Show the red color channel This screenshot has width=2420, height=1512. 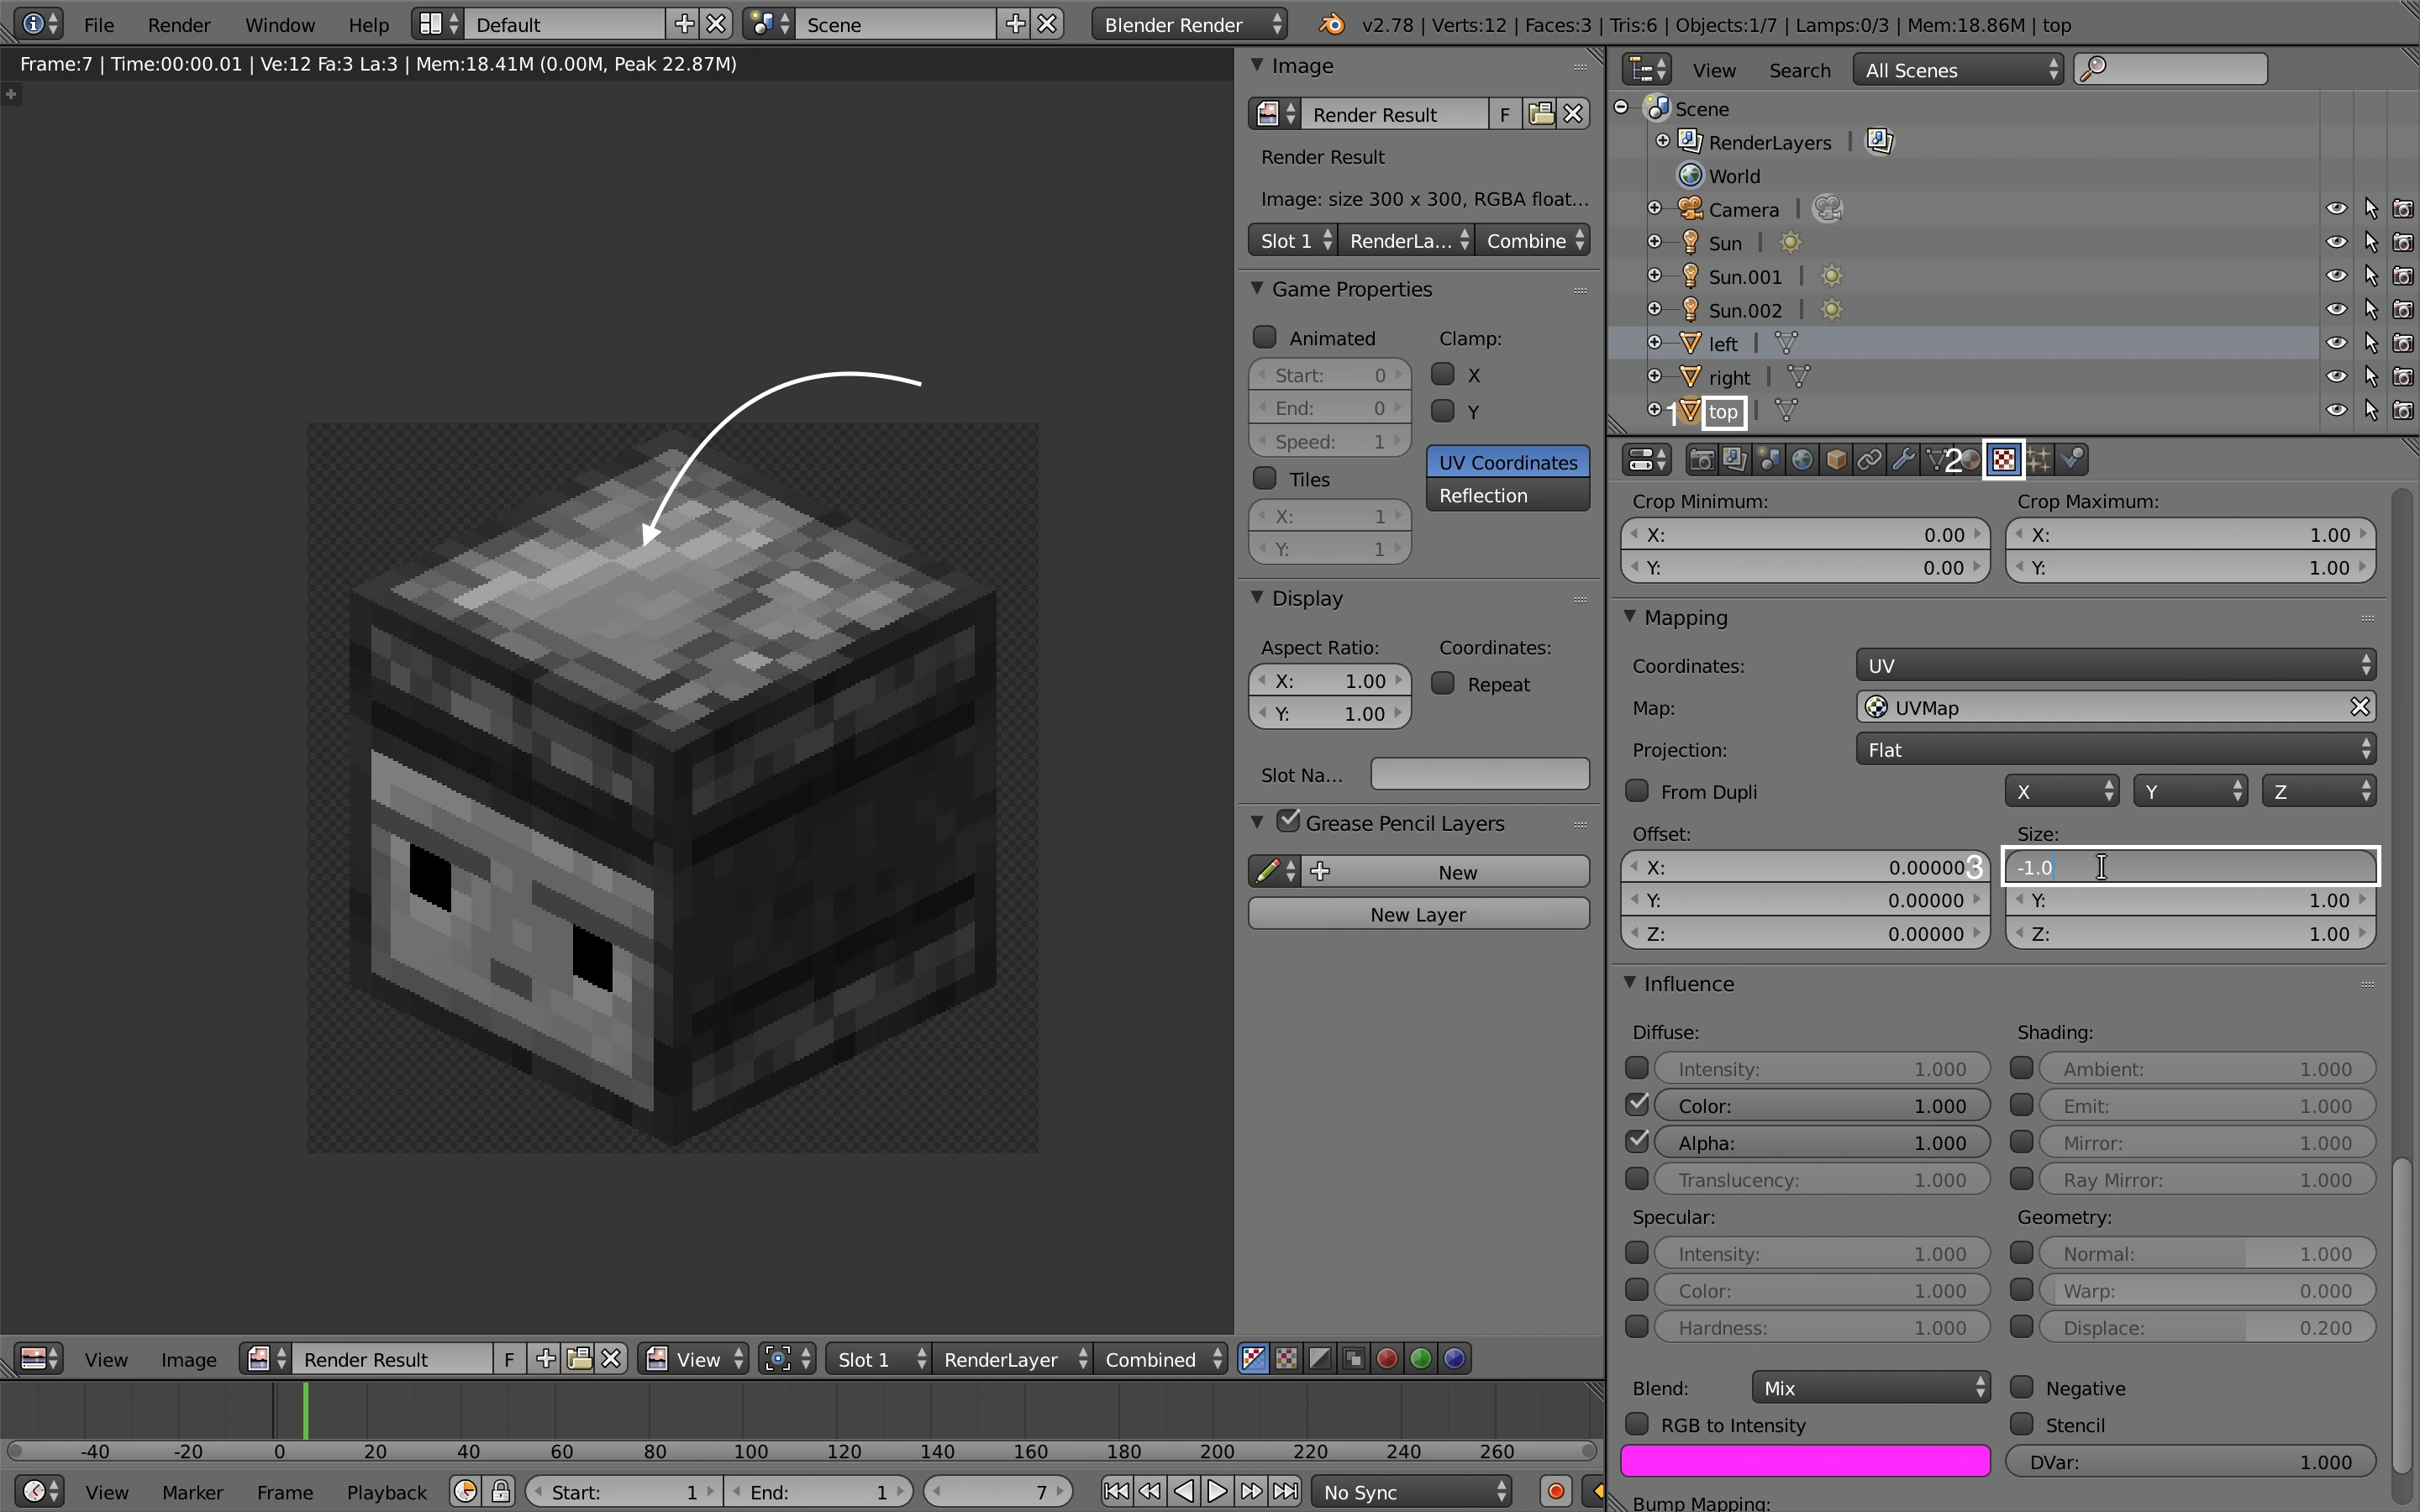coord(1387,1359)
